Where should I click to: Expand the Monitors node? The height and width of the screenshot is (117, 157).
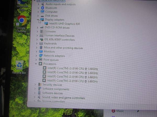pyautogui.click(x=36, y=51)
